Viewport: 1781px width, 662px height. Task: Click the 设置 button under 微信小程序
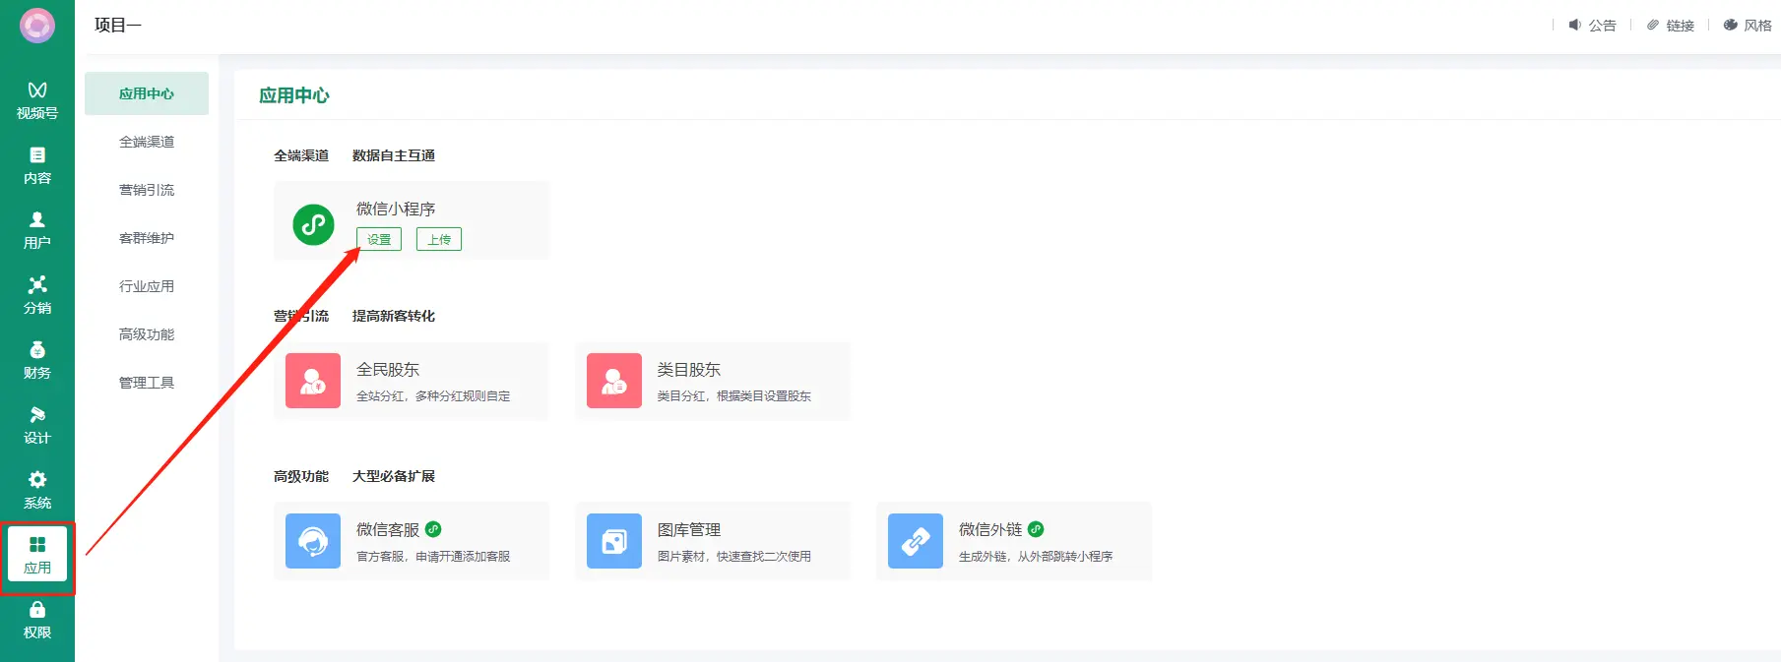379,239
